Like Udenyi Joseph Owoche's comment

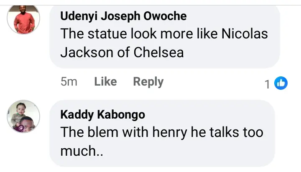tap(105, 82)
